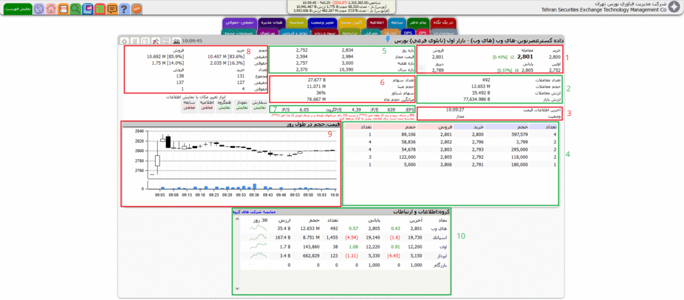Switch to the DPS tab
This screenshot has width=684, height=300.
tap(407, 32)
